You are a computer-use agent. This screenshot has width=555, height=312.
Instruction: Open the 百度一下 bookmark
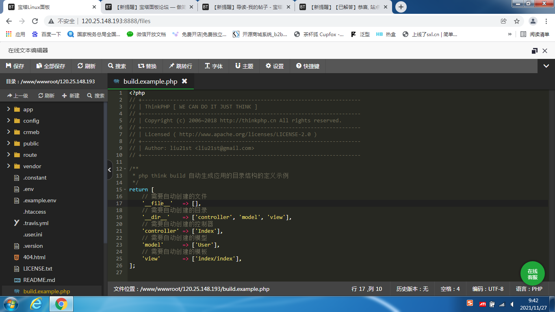[x=46, y=35]
